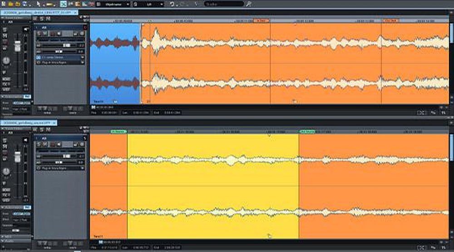Click the speaker button above the lower Track Editor meter
The image size is (454, 252).
pos(26,140)
